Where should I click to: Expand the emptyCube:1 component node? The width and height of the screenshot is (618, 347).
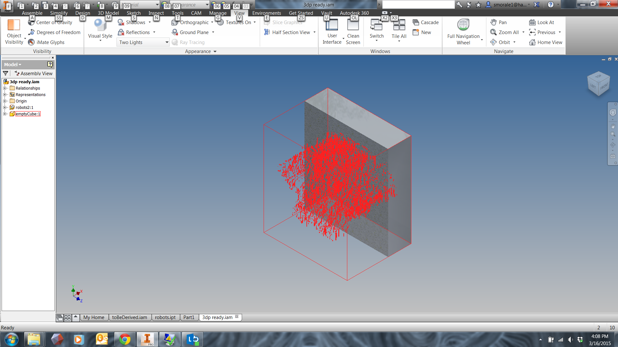[5, 114]
